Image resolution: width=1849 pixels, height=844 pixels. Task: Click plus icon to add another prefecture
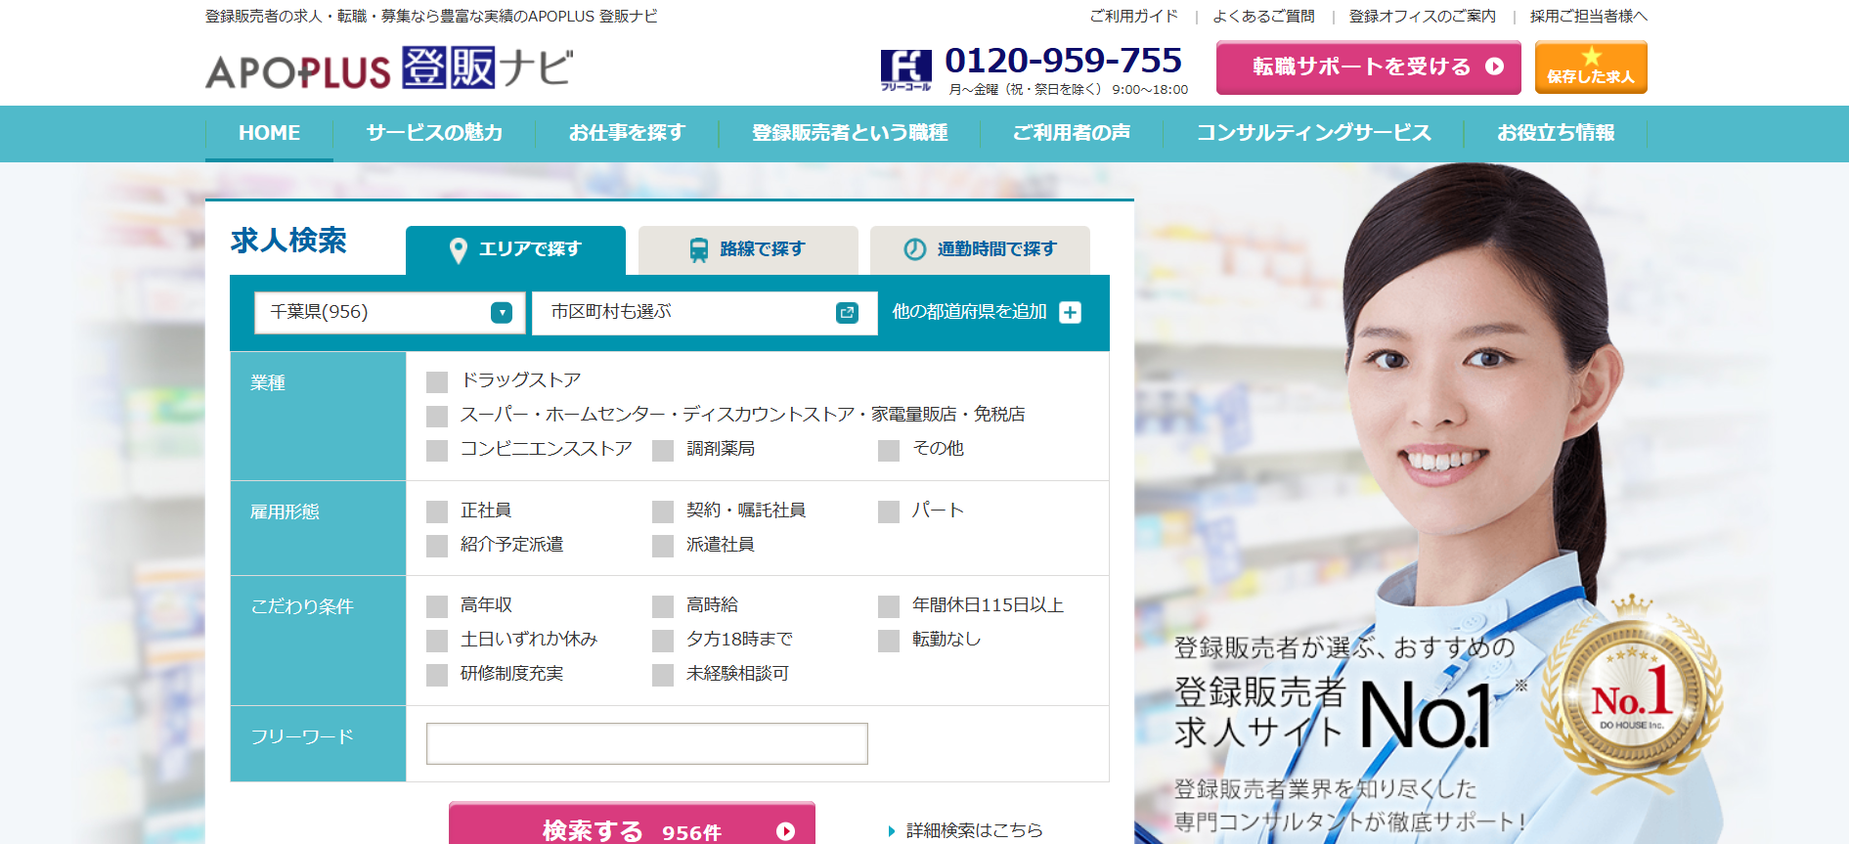(1071, 313)
